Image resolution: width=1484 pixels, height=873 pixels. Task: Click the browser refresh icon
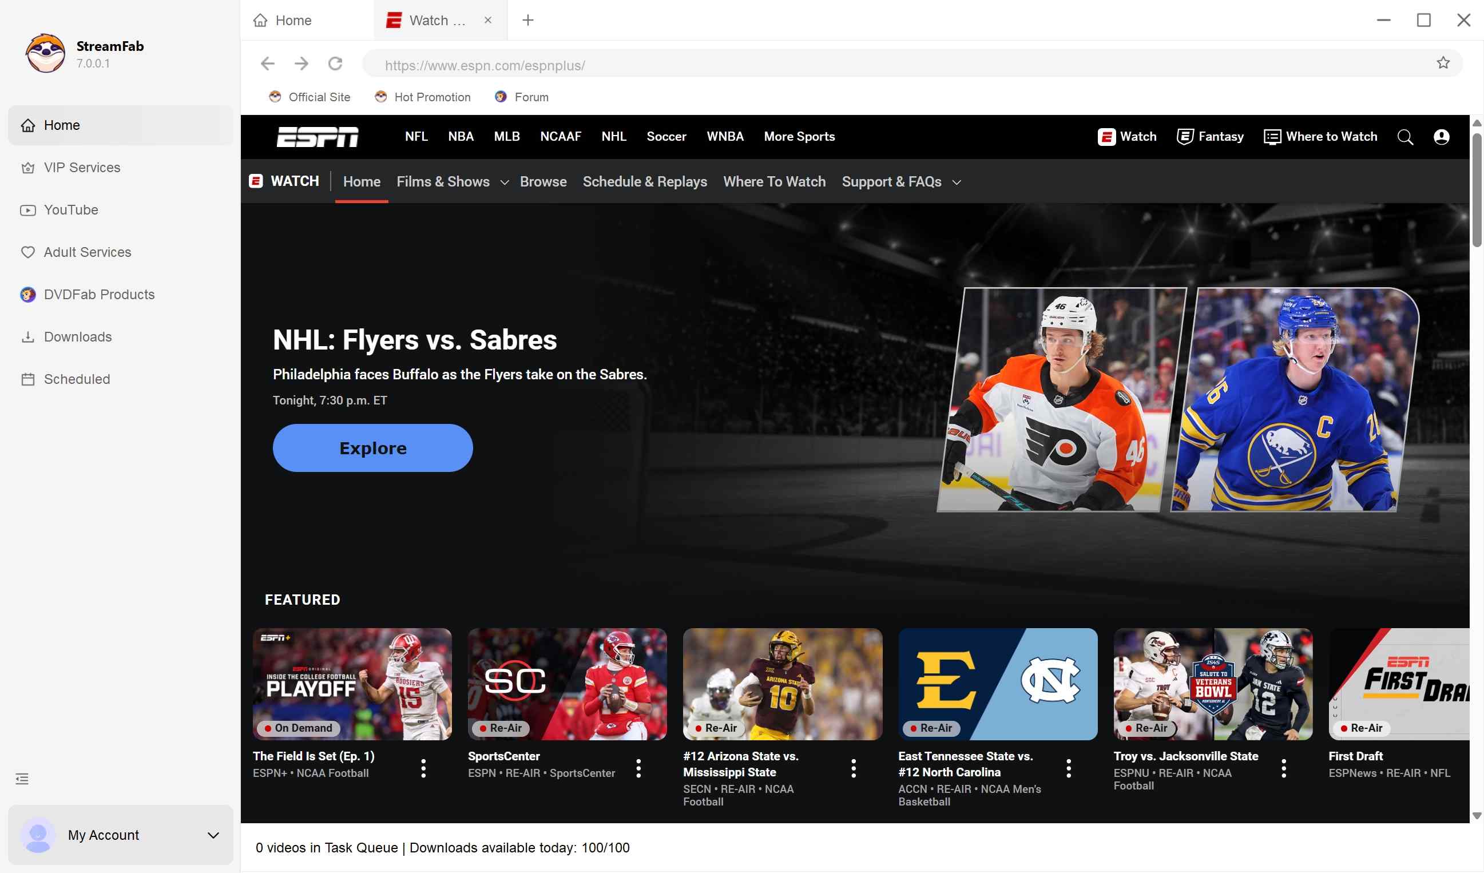335,63
